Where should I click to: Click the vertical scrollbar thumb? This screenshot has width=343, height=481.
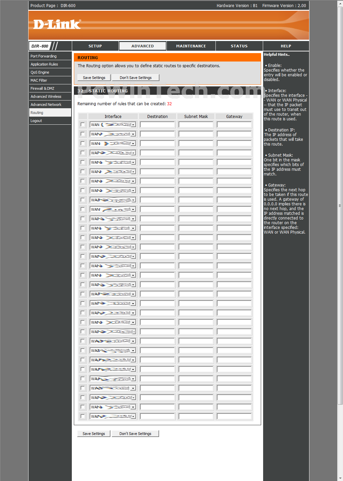(340, 205)
